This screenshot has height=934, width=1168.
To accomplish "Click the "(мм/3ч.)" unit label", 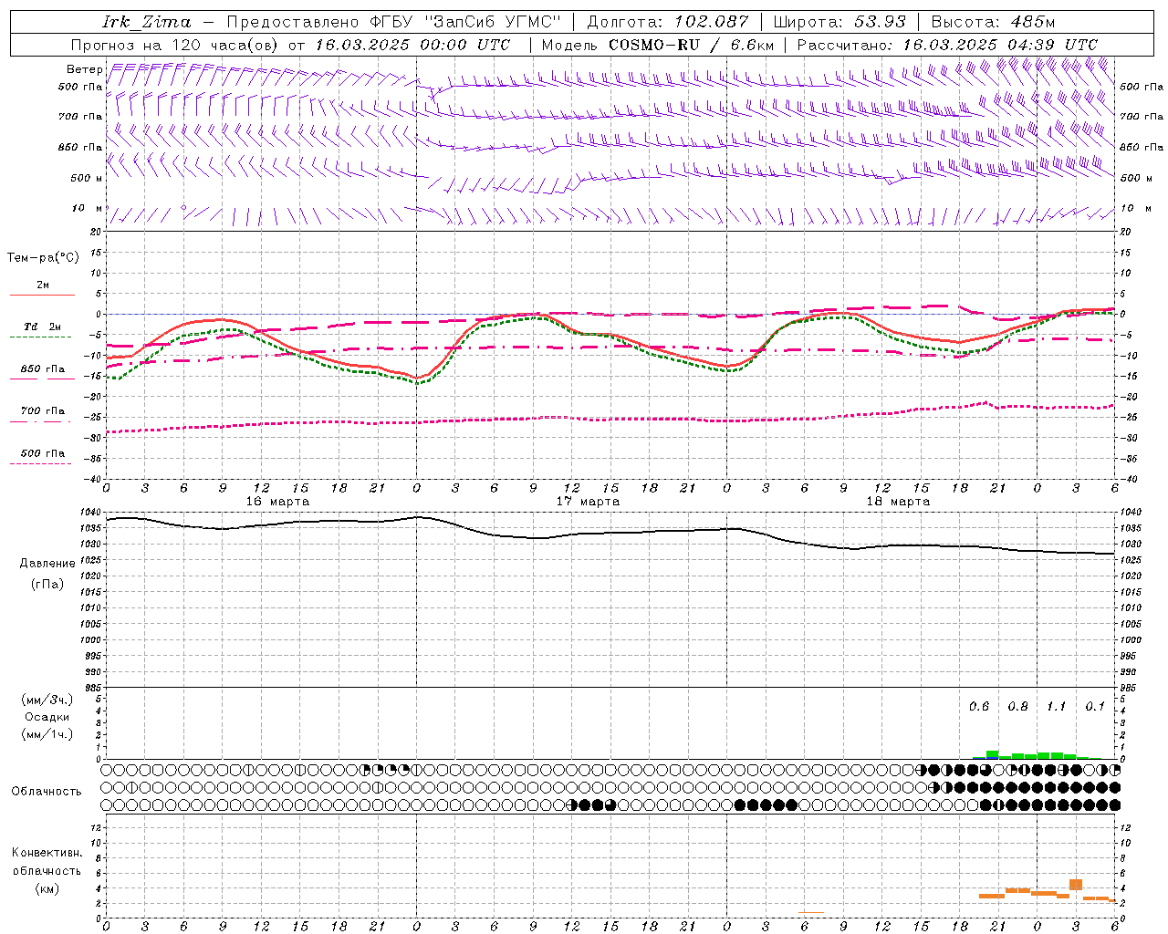I will click(47, 700).
